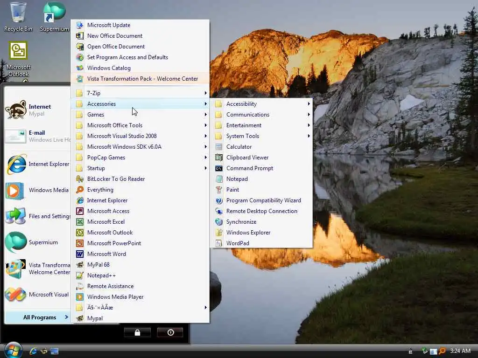Screen dimensions: 478x358
Task: Launch MyPal 68 from programs list
Action: [140, 265]
